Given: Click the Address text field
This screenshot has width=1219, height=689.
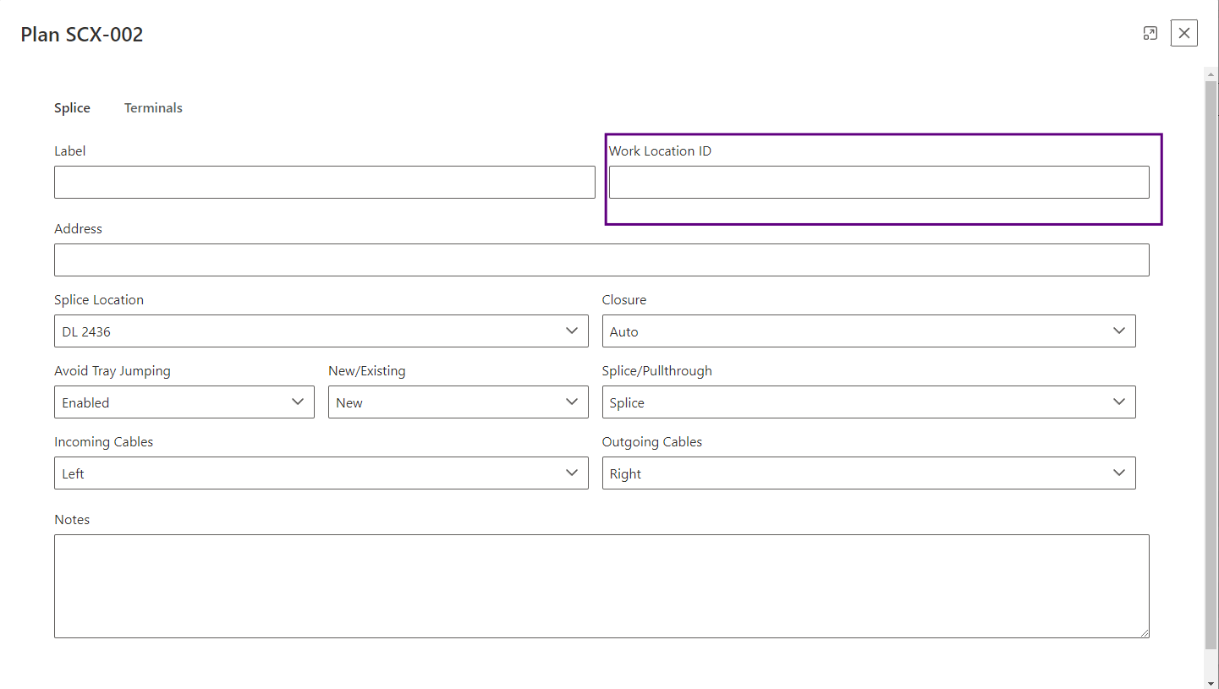Looking at the screenshot, I should tap(601, 260).
